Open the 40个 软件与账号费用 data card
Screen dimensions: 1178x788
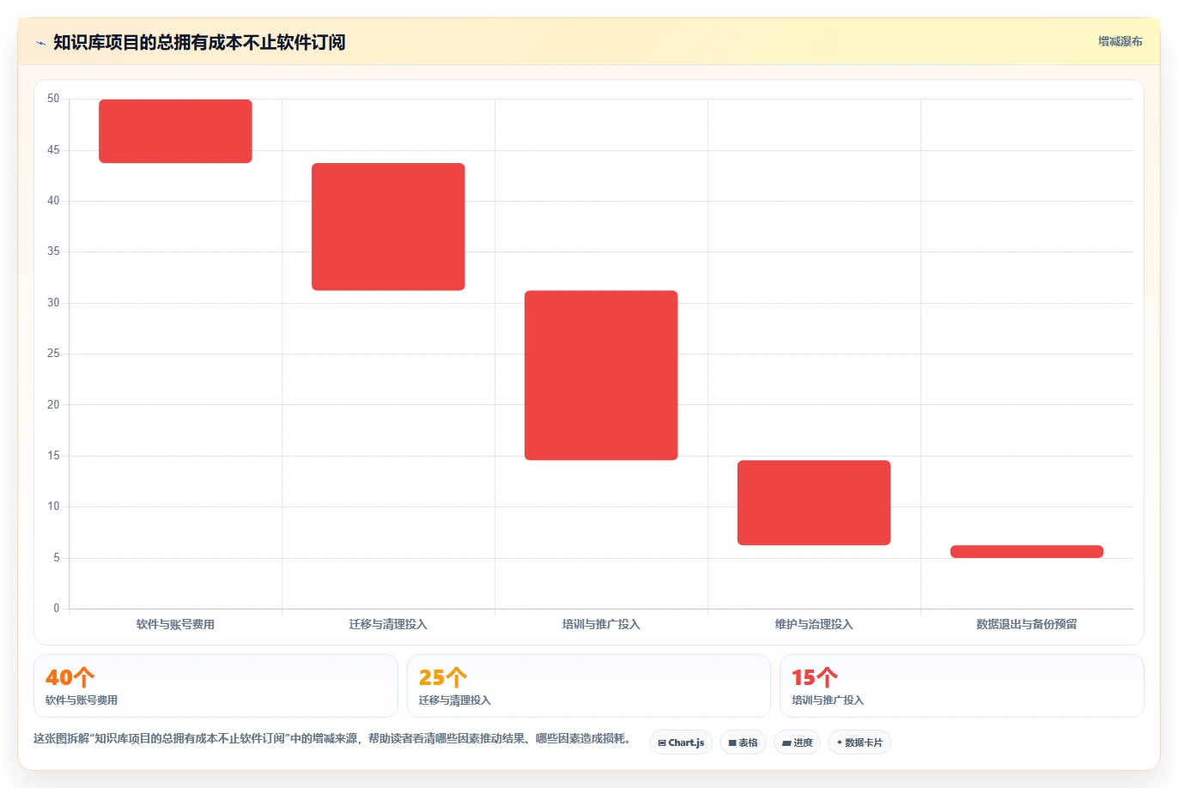216,686
